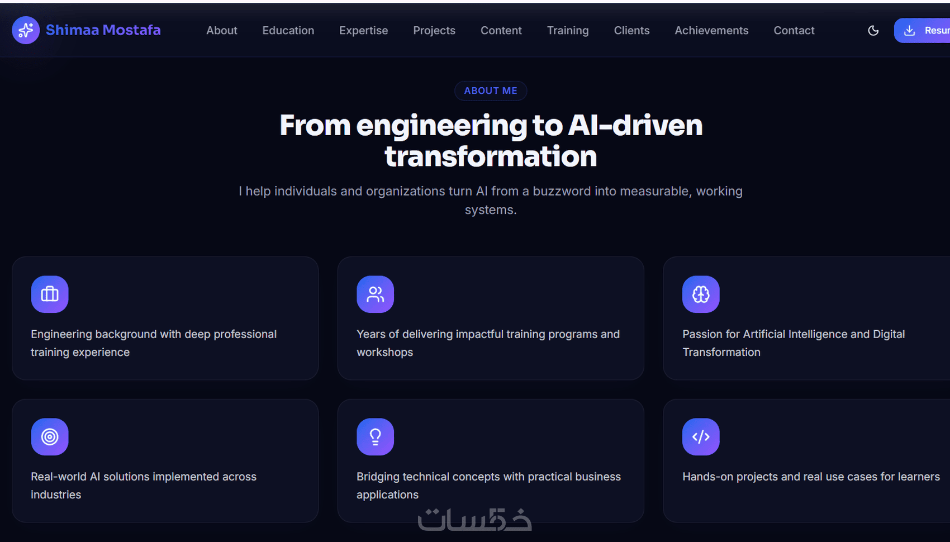Navigate to Projects in the navbar

(434, 31)
